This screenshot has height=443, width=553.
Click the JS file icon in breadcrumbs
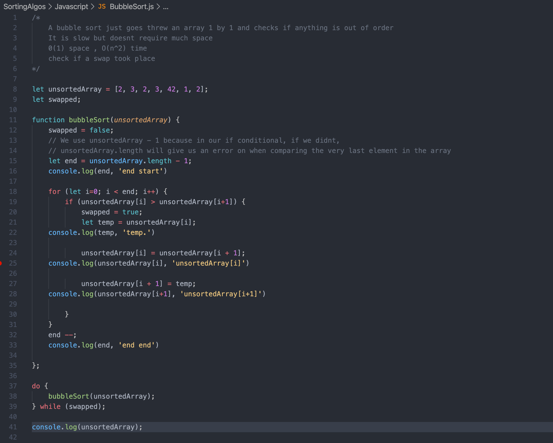point(102,7)
